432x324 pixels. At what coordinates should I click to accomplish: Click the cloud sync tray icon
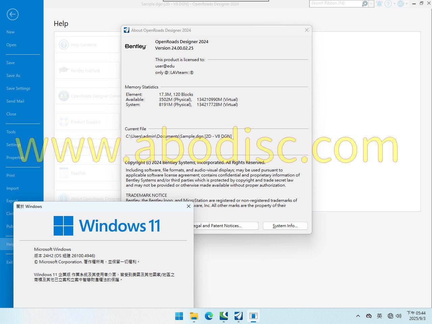(369, 316)
